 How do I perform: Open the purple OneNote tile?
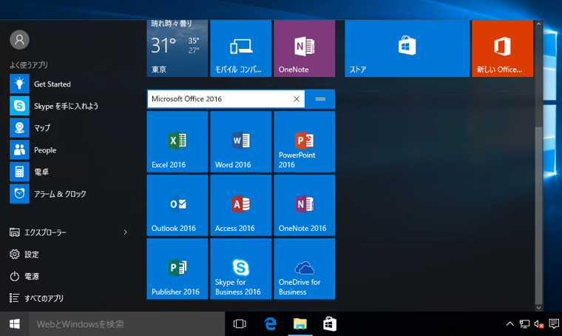click(x=305, y=48)
